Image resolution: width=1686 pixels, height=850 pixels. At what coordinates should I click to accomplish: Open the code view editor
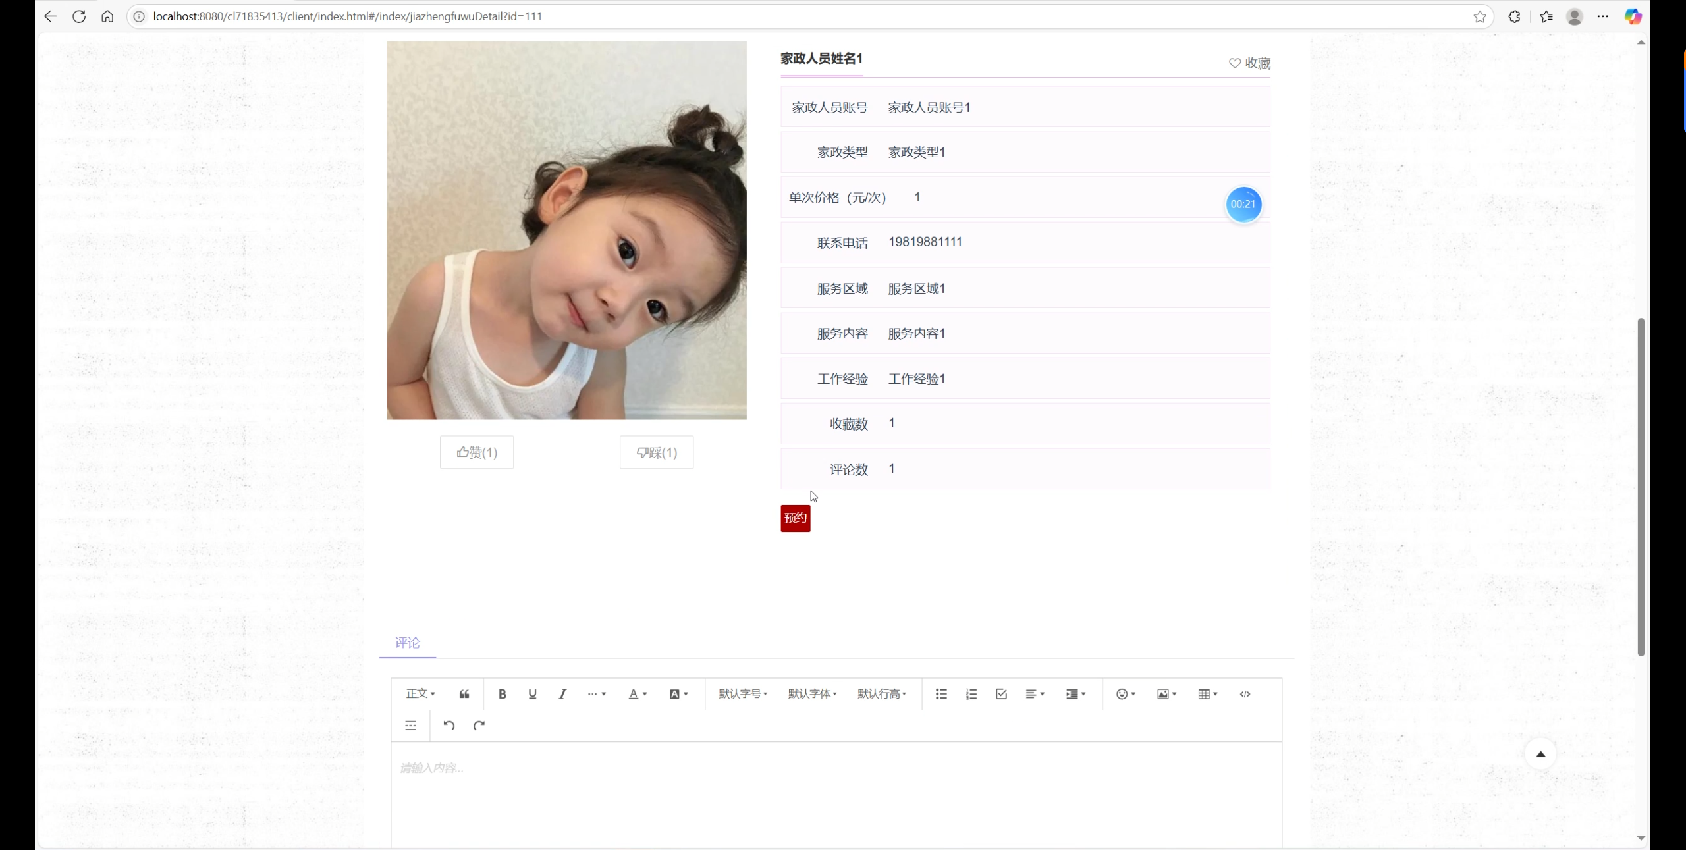tap(1244, 694)
